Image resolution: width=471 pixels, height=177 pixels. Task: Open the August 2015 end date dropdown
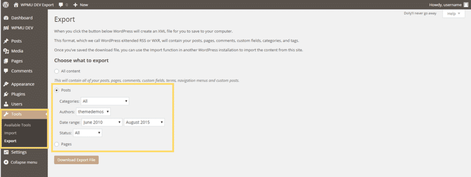(144, 122)
